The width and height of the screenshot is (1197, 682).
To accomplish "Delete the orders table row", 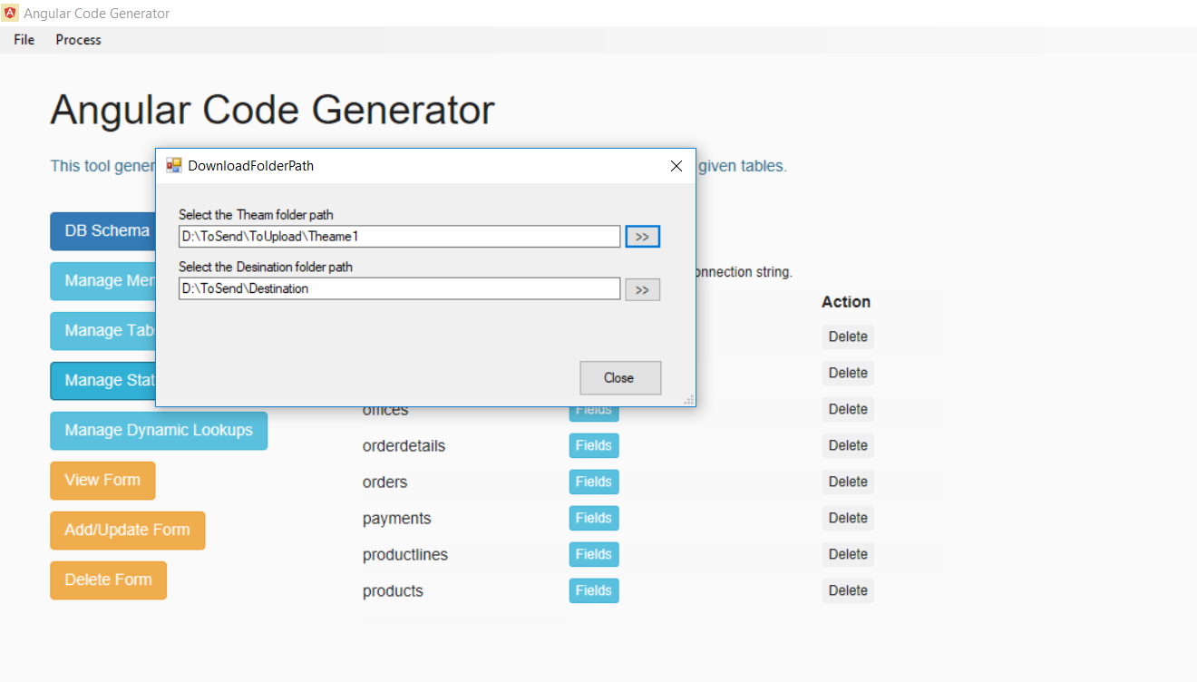I will (x=848, y=482).
